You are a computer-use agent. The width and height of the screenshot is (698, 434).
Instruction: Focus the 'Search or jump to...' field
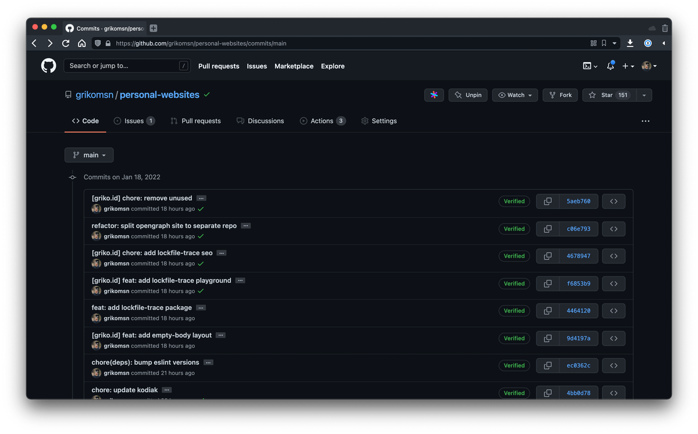(127, 66)
